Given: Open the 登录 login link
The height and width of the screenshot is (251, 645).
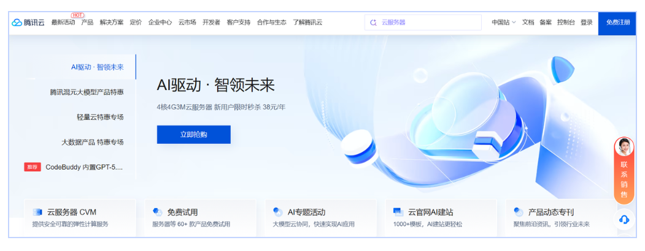Looking at the screenshot, I should click(587, 23).
